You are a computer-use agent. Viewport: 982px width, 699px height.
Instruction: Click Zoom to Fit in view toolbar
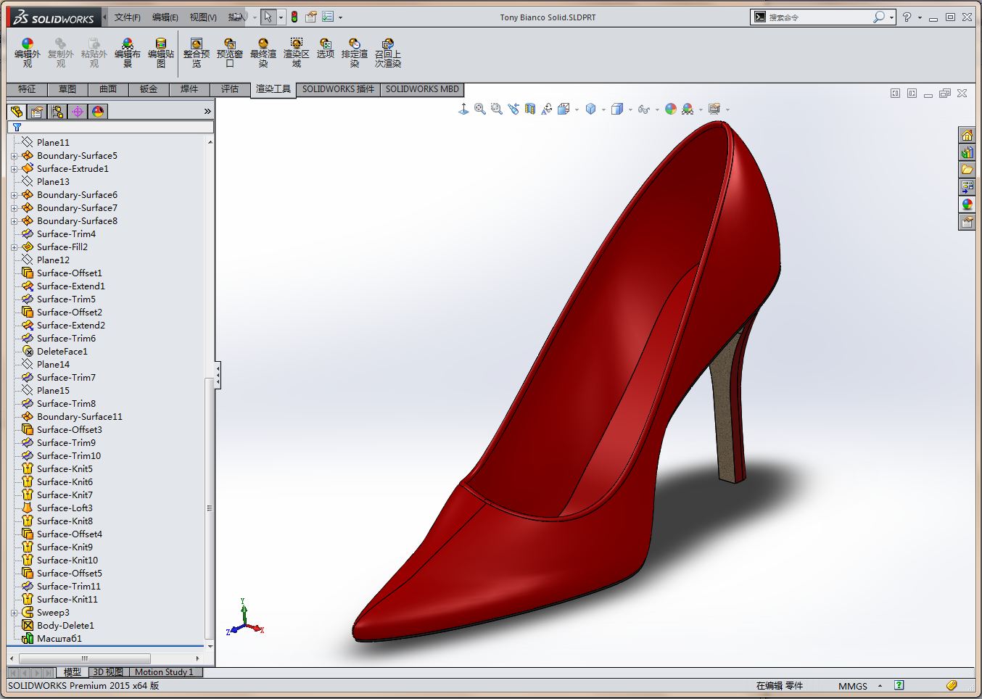point(480,109)
